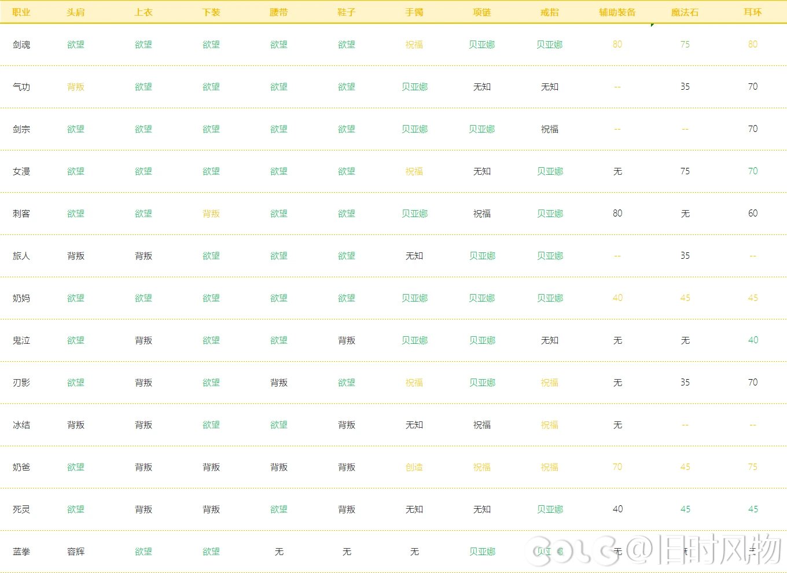Viewport: 787px width, 573px height.
Task: Select the 容辉 cell in 蓝拳 row
Action: pos(76,552)
